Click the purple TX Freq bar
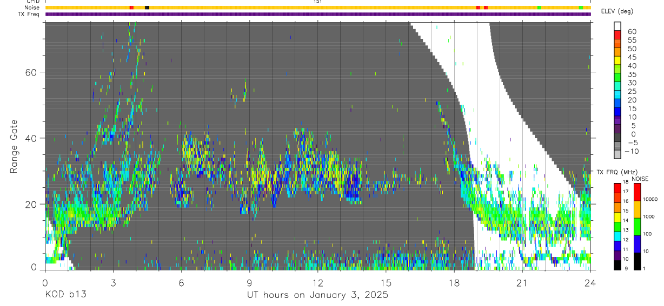This screenshot has width=664, height=306. (x=318, y=14)
